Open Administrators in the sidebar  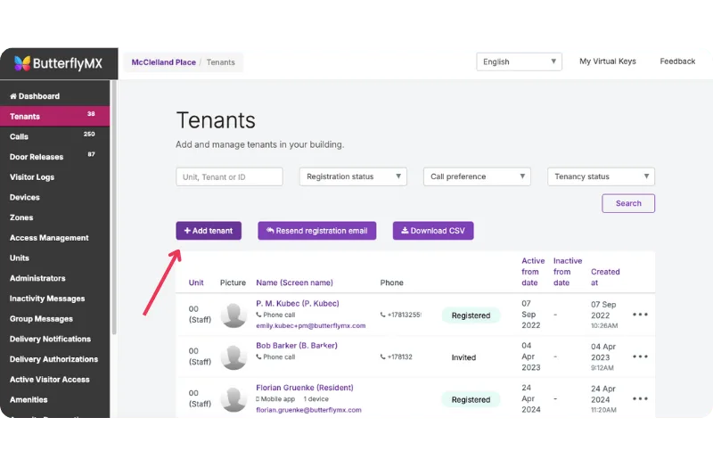(x=54, y=278)
